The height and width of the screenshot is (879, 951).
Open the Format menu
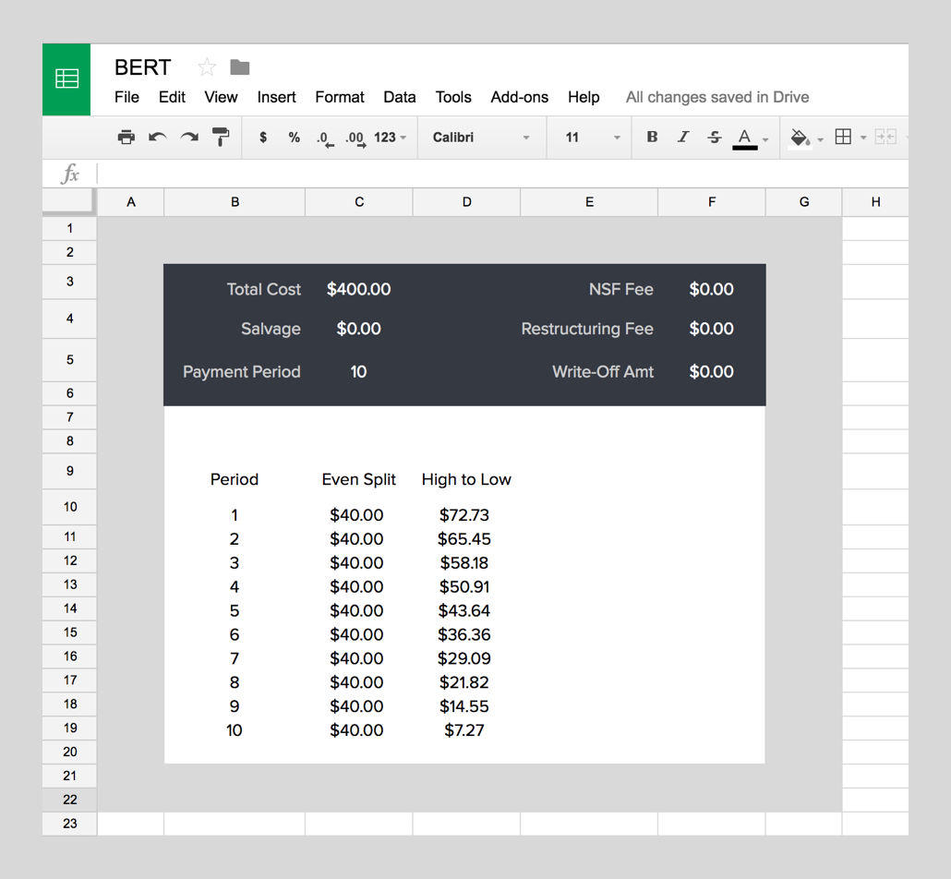[x=339, y=97]
